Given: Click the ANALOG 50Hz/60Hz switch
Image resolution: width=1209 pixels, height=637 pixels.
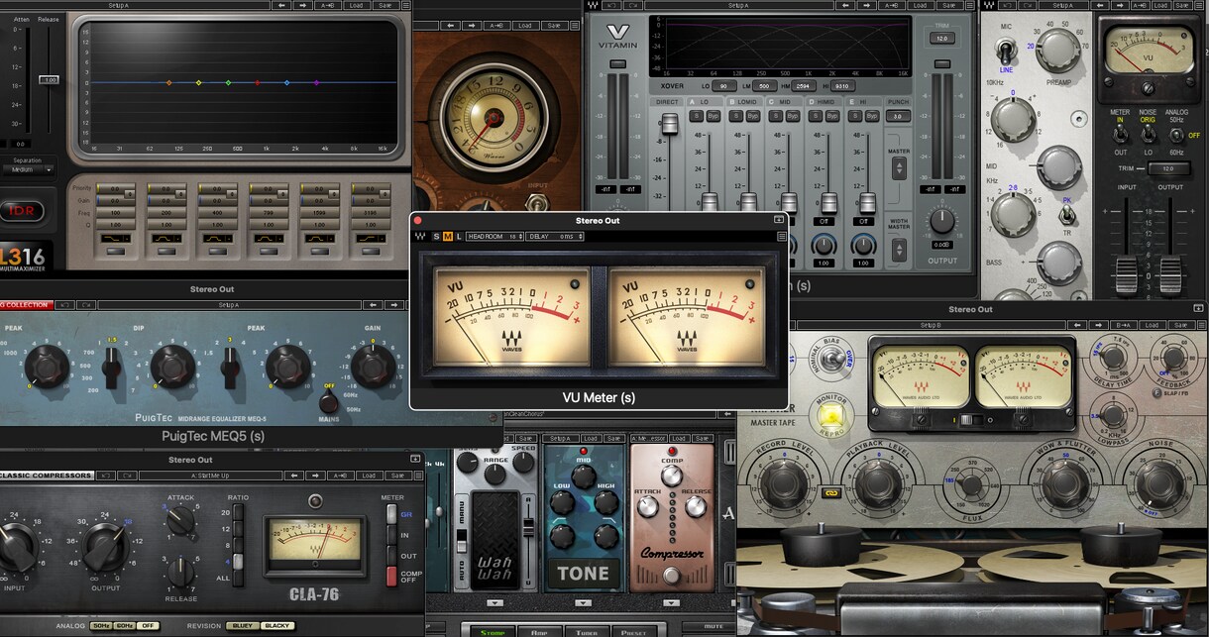Looking at the screenshot, I should tap(1176, 134).
